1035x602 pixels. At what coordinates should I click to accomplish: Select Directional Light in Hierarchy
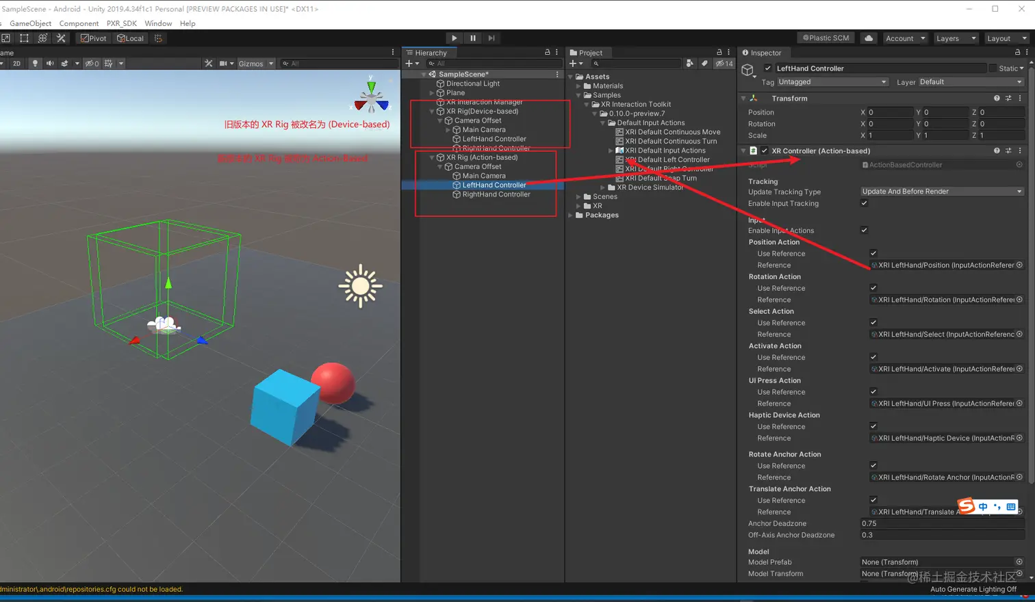point(473,83)
